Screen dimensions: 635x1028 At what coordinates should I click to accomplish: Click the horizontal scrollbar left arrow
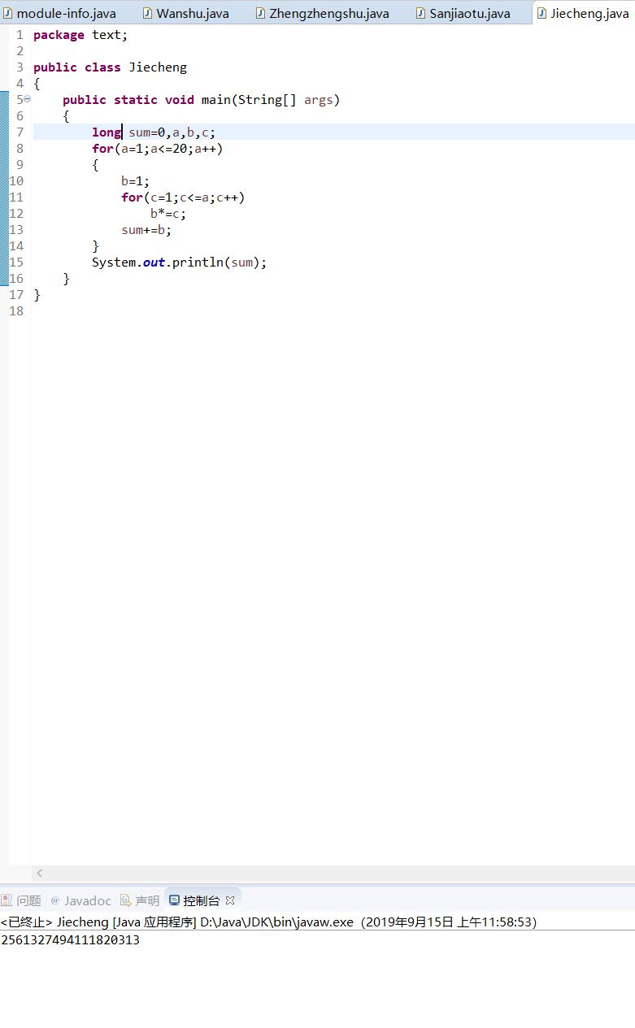(39, 873)
